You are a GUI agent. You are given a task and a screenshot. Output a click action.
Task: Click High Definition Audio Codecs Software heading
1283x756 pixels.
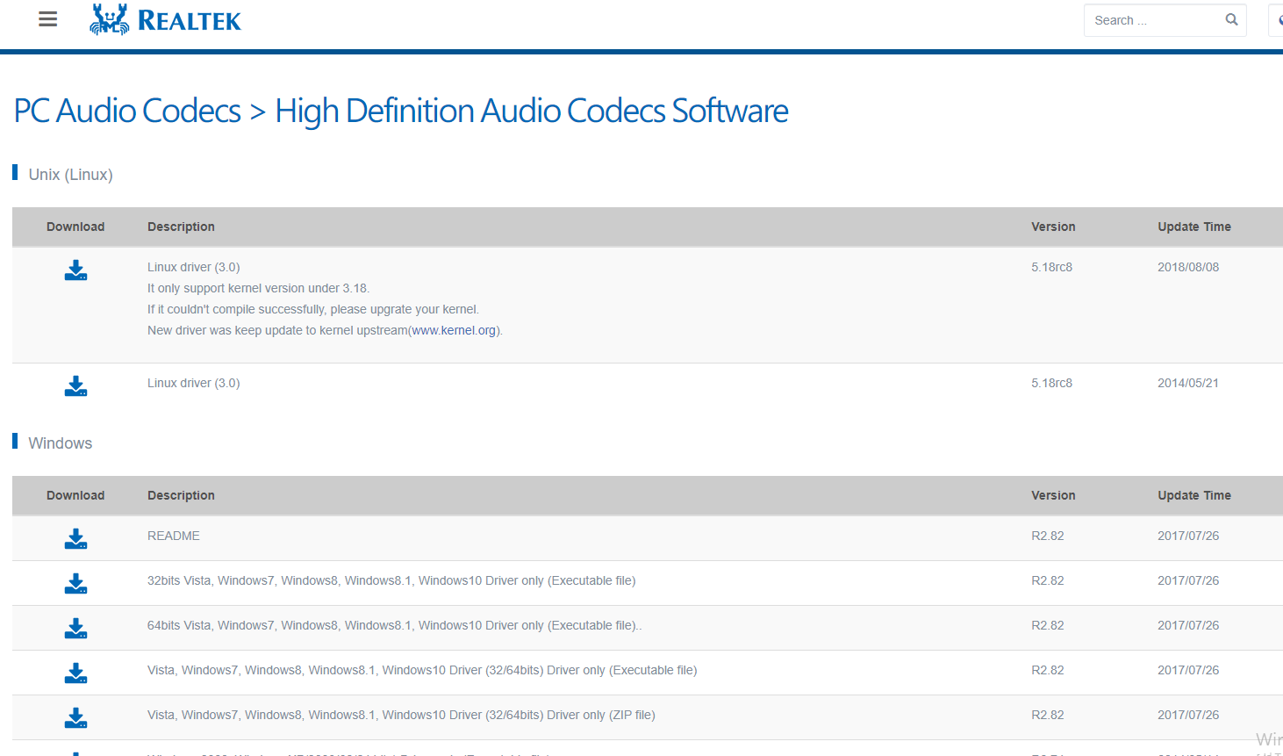[x=532, y=111]
